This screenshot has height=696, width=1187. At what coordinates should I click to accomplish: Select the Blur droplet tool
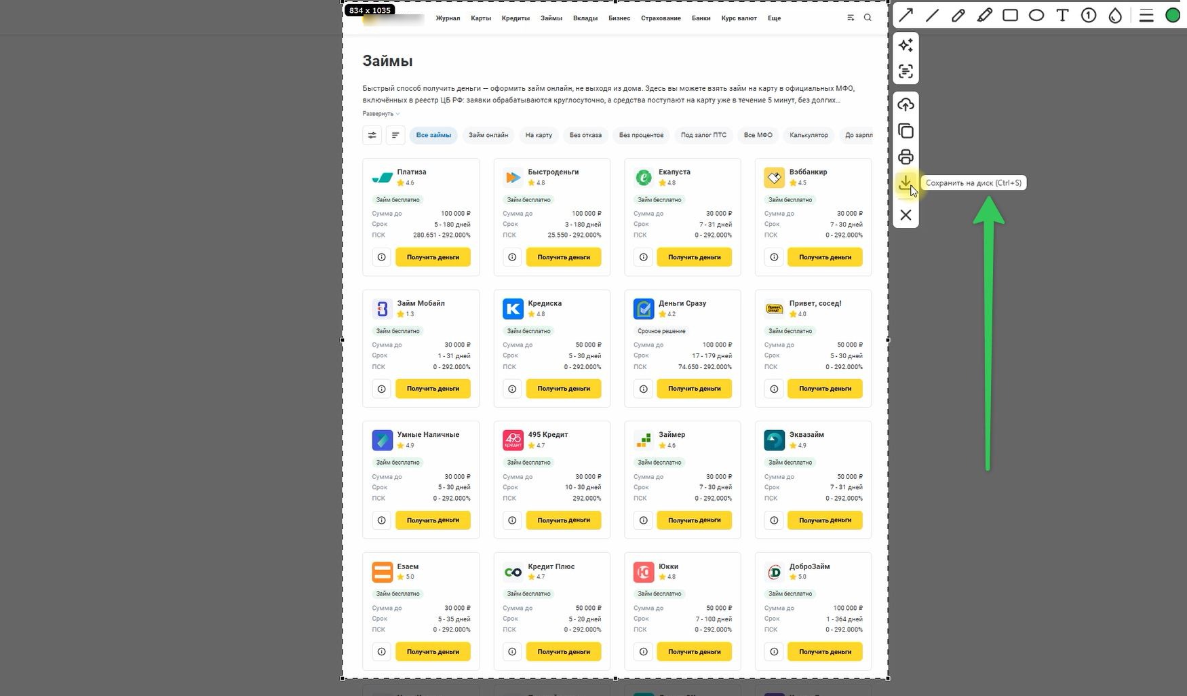(1115, 15)
